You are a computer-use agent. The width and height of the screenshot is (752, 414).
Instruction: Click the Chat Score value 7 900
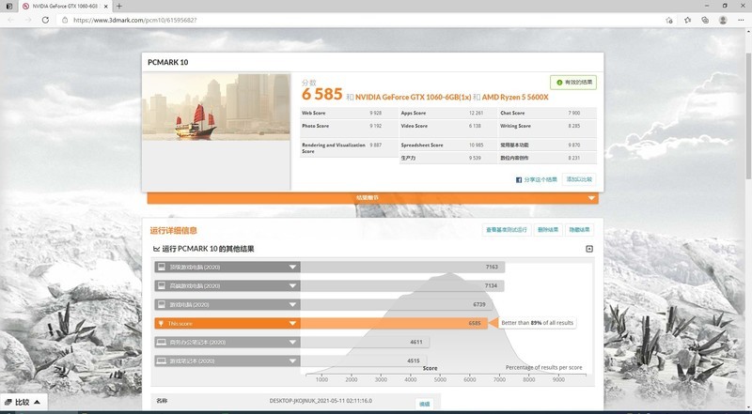click(574, 113)
